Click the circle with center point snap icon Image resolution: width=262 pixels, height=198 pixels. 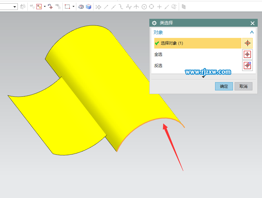[144, 6]
